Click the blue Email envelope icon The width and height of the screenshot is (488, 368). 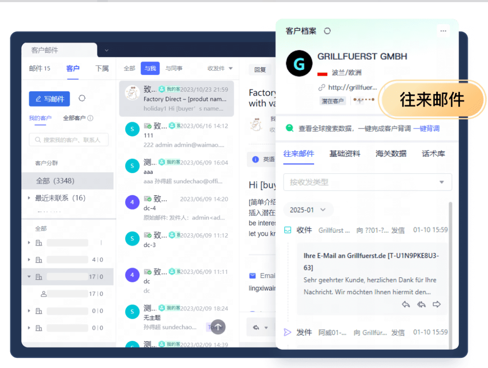252,276
